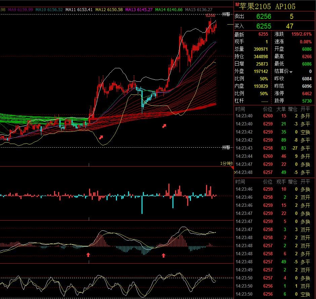Select the 14:23:46 row with 10 多换
Screen dimensions: 316x299
[274, 189]
